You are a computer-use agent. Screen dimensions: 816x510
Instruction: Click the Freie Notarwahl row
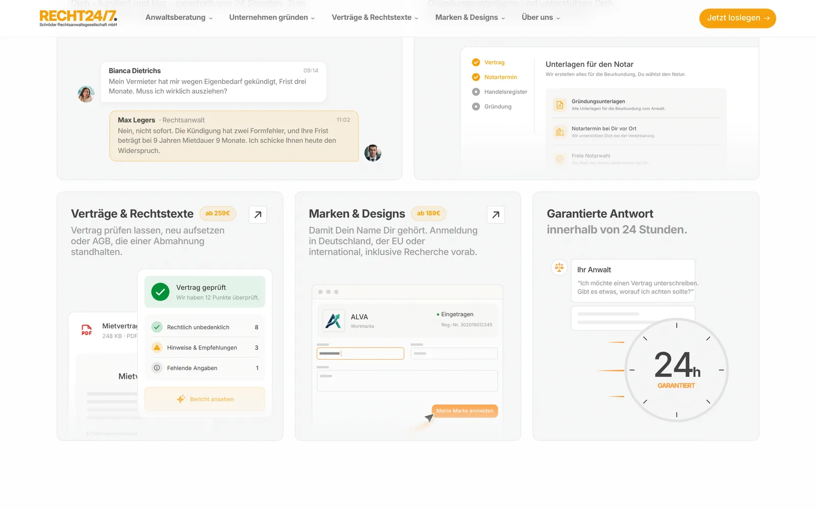(636, 159)
